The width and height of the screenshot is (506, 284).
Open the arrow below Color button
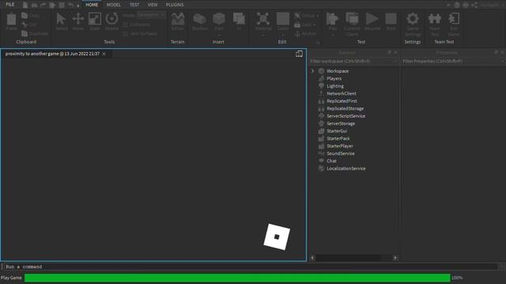click(283, 35)
